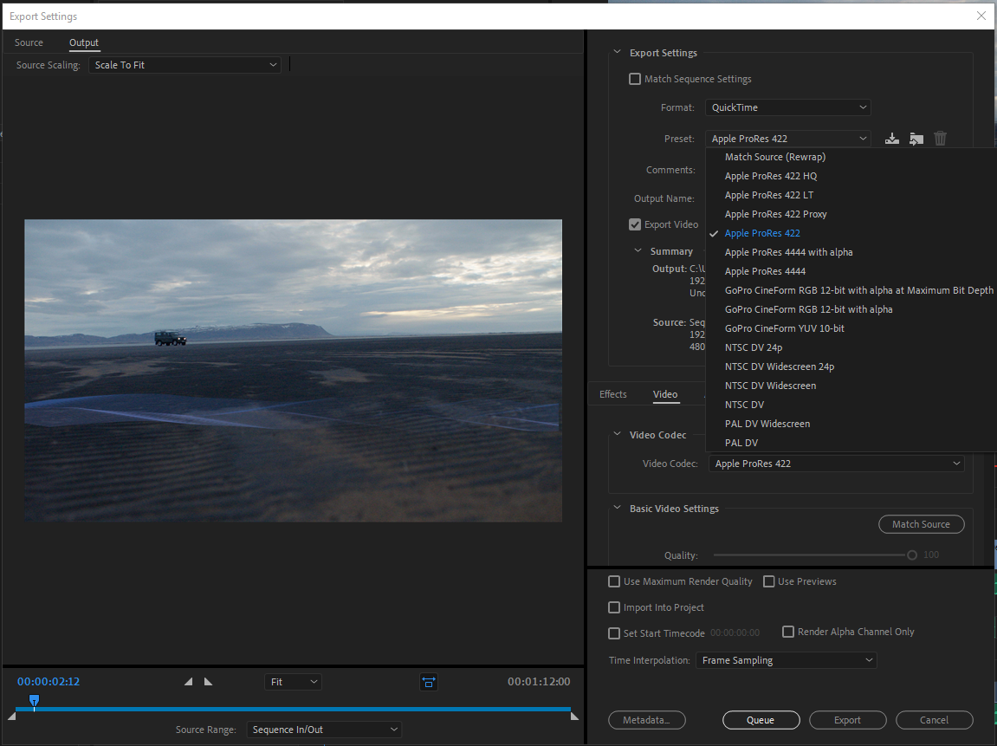Image resolution: width=997 pixels, height=746 pixels.
Task: Enable the Use Previews checkbox
Action: coord(768,581)
